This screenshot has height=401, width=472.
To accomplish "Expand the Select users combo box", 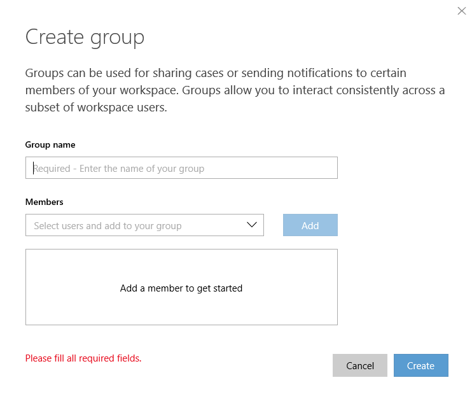I will coord(145,225).
